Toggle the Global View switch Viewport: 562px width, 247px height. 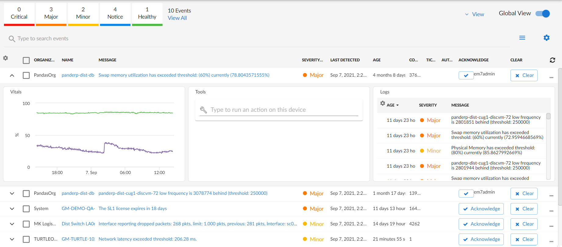pos(542,14)
